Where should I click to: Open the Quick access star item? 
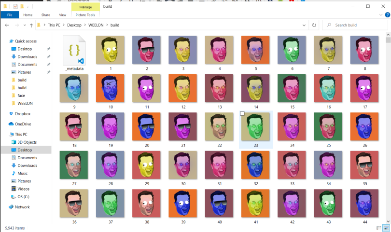point(23,41)
